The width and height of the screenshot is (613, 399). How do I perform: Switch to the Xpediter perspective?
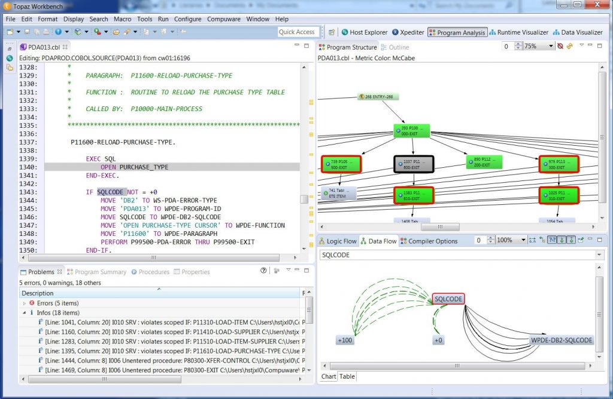408,32
